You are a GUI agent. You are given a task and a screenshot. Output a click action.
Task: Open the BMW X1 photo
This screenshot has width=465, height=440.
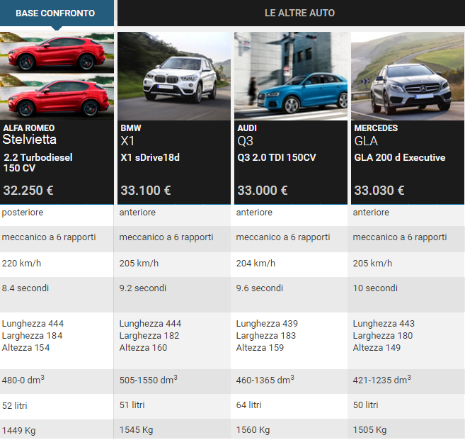[x=174, y=76]
